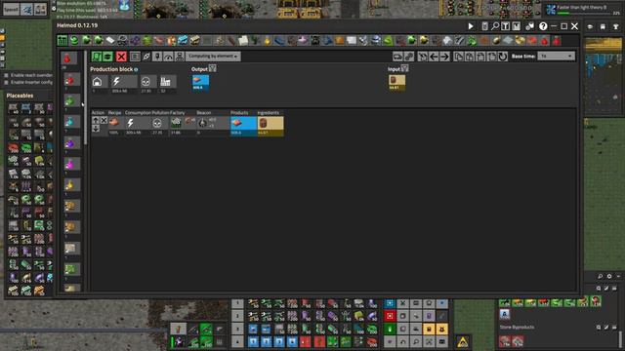
Task: Click the refresh circular arrow icon
Action: coord(503,57)
